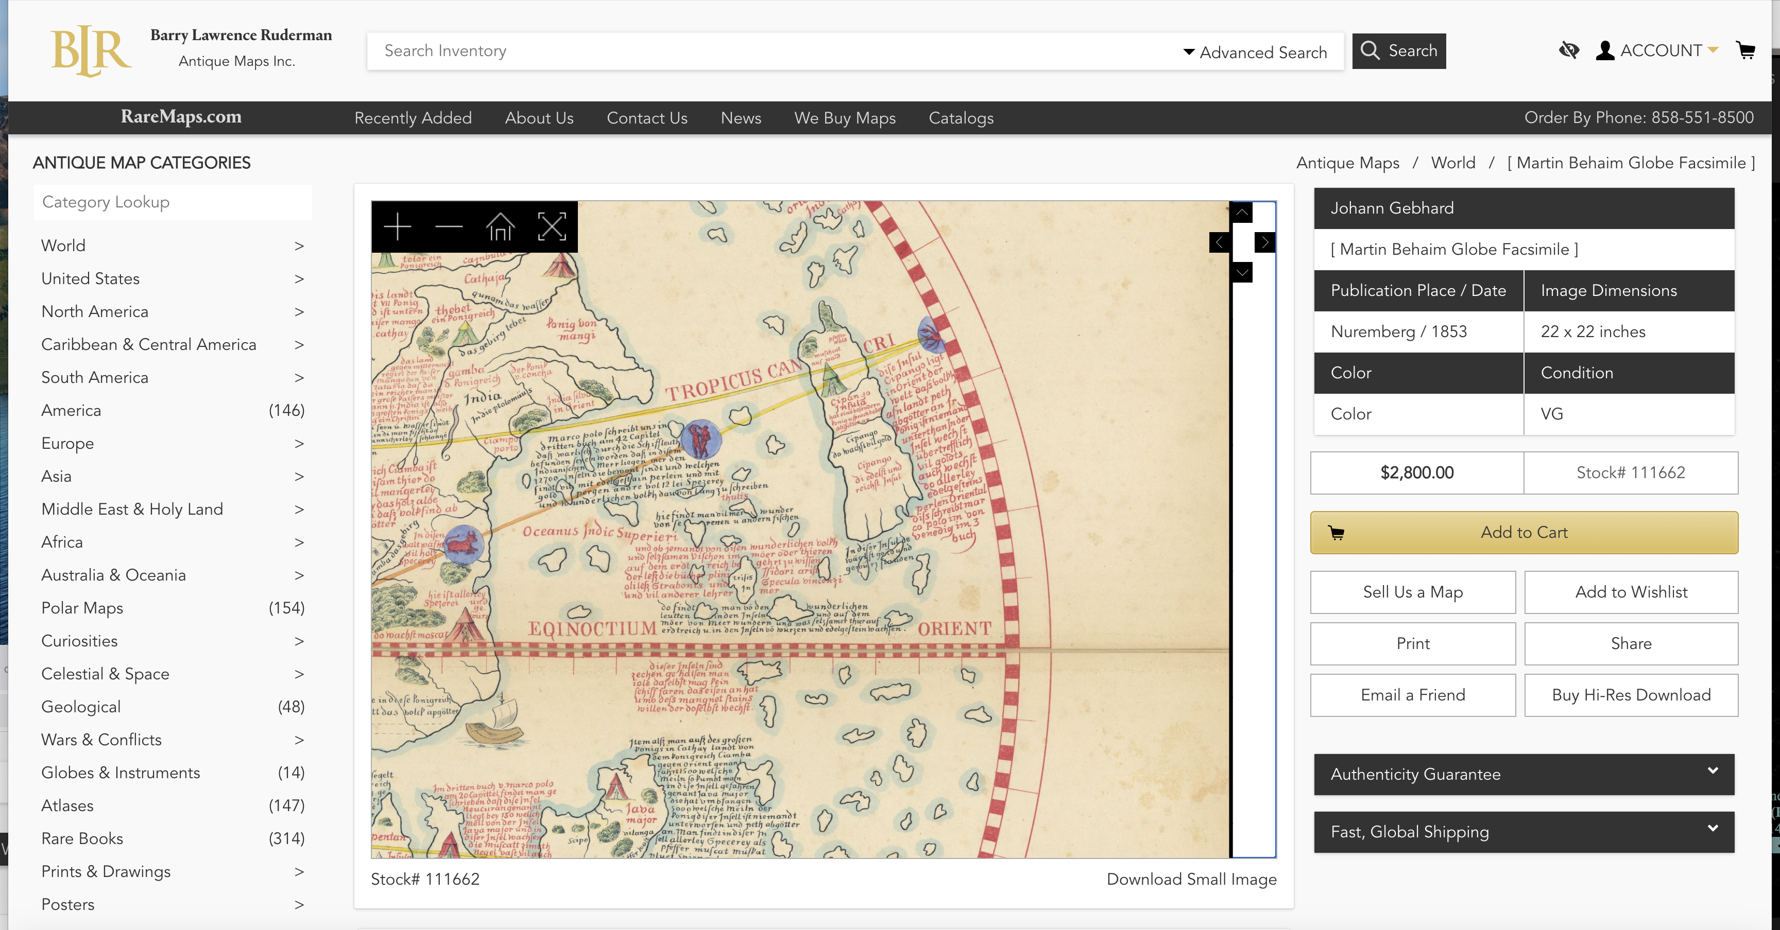Print the map listing
This screenshot has height=930, width=1780.
point(1412,643)
